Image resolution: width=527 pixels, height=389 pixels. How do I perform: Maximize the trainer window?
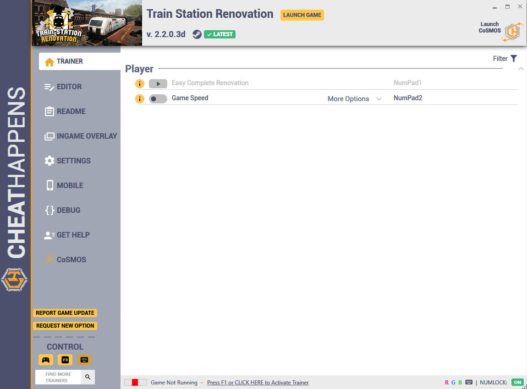click(x=507, y=7)
